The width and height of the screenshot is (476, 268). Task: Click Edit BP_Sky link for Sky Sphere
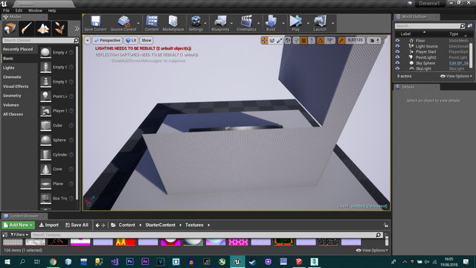[459, 63]
